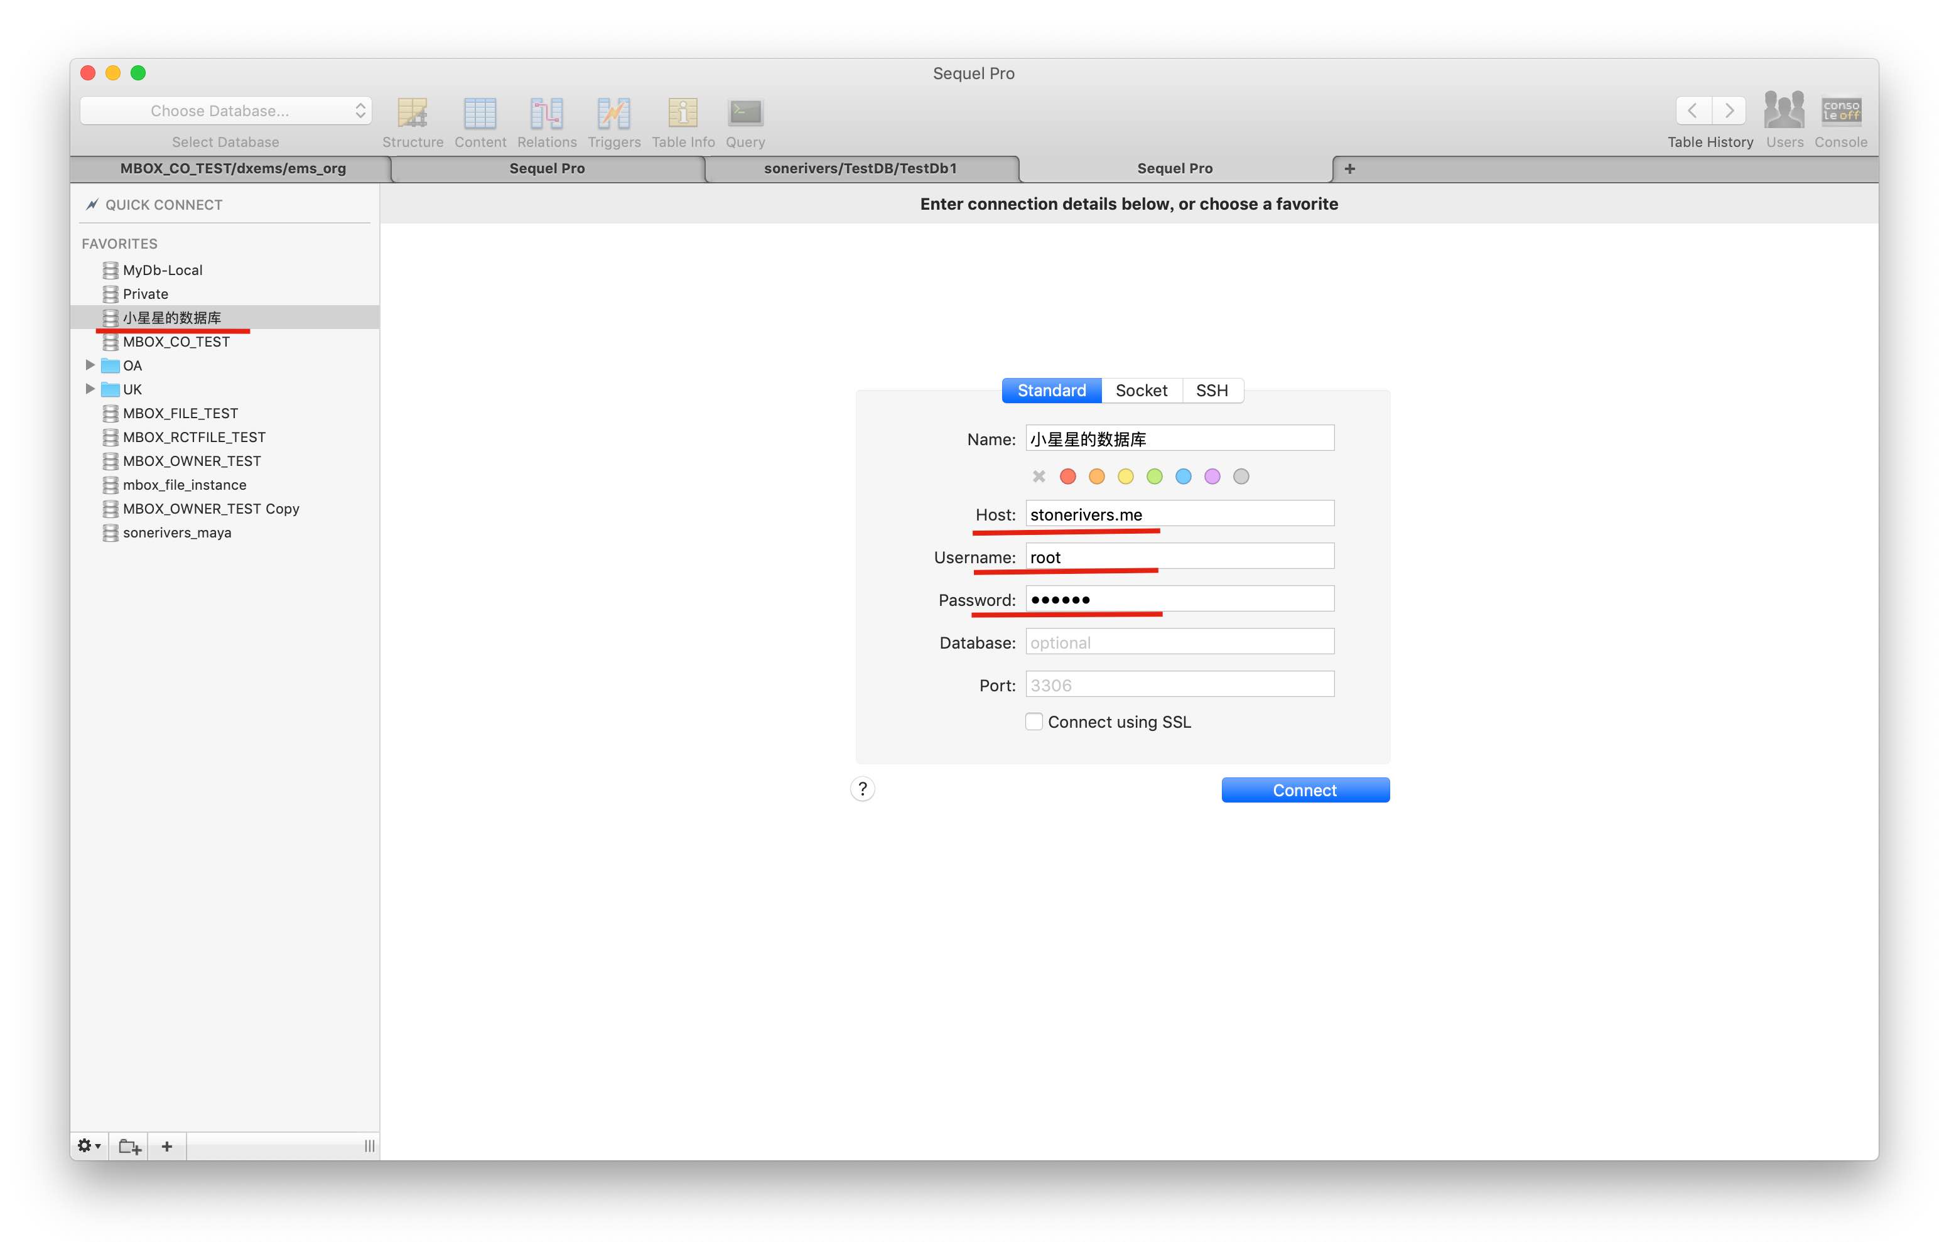This screenshot has height=1242, width=1949.
Task: Open the gear actions menu
Action: click(89, 1146)
